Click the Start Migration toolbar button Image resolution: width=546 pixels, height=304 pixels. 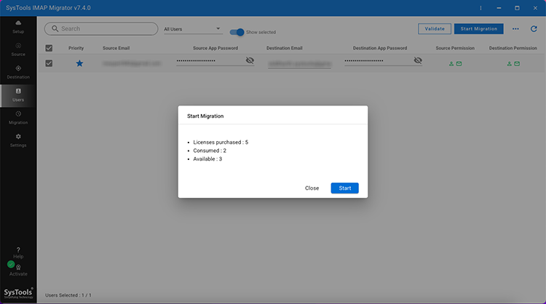point(478,29)
